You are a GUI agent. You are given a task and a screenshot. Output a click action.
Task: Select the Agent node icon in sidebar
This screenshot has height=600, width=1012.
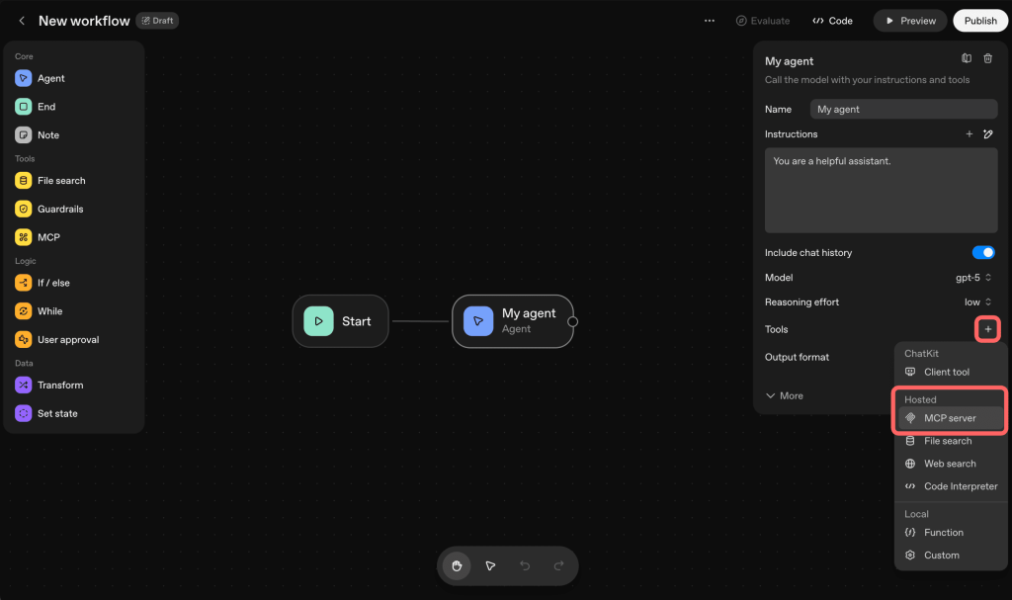tap(23, 78)
